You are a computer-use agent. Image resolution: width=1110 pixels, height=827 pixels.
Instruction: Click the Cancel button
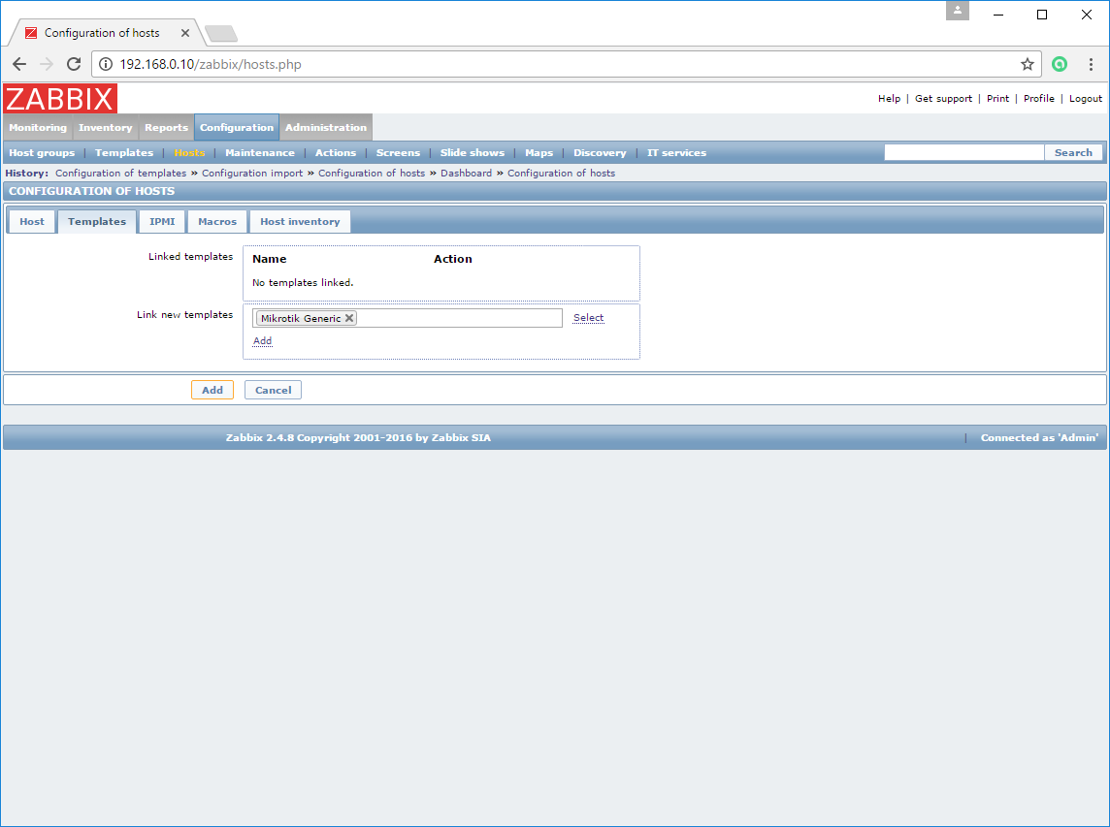pos(274,390)
